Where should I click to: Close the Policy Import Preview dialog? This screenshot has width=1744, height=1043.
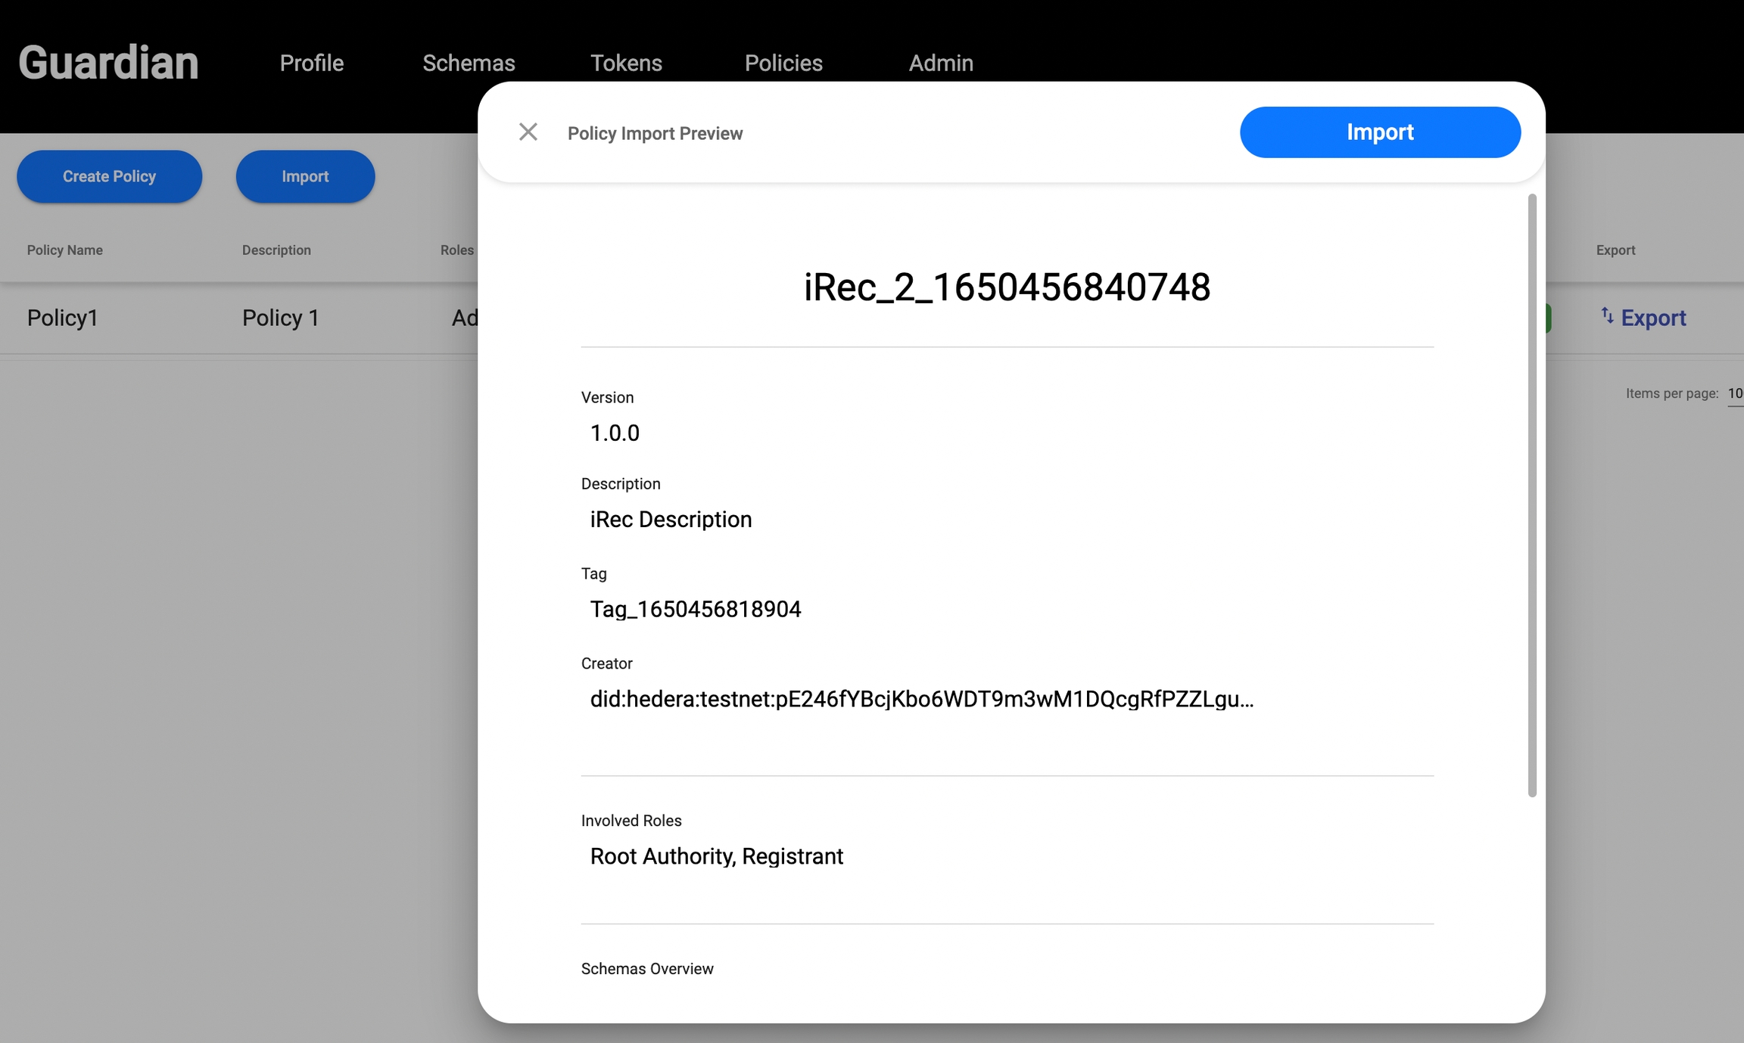528,132
